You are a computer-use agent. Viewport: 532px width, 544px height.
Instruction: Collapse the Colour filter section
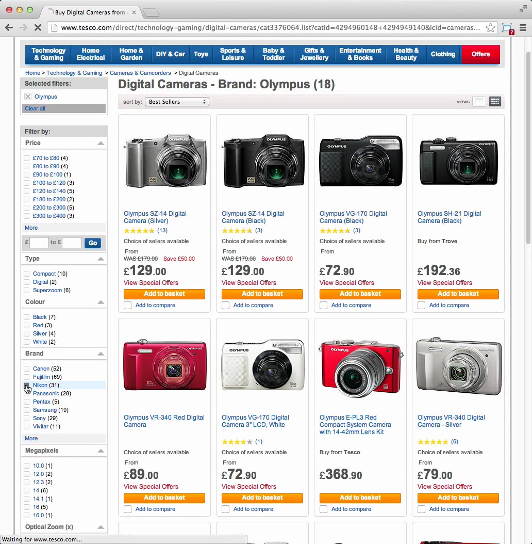click(x=101, y=302)
